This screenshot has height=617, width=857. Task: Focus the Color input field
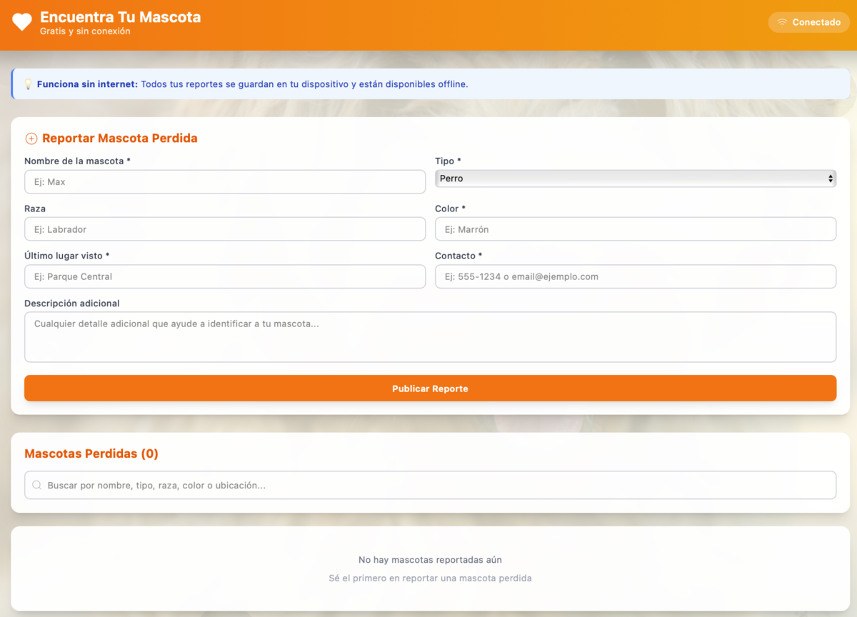point(636,229)
